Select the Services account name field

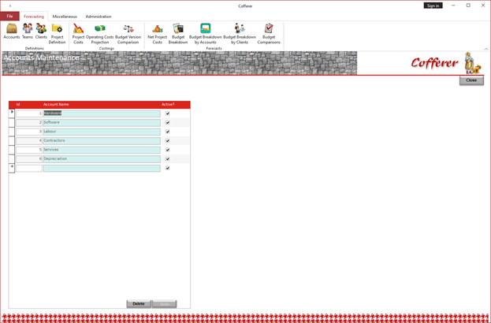point(102,150)
